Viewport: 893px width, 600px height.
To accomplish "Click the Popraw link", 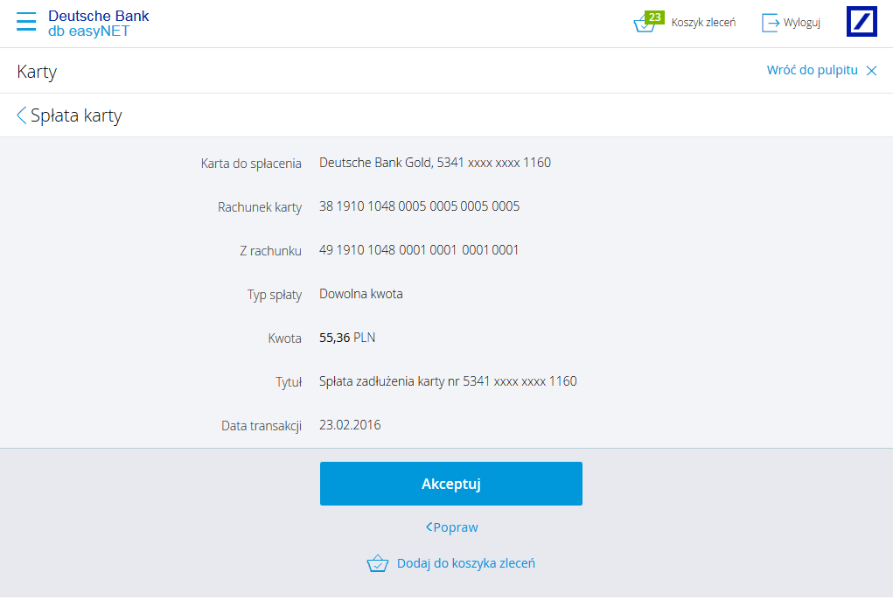I will point(451,527).
